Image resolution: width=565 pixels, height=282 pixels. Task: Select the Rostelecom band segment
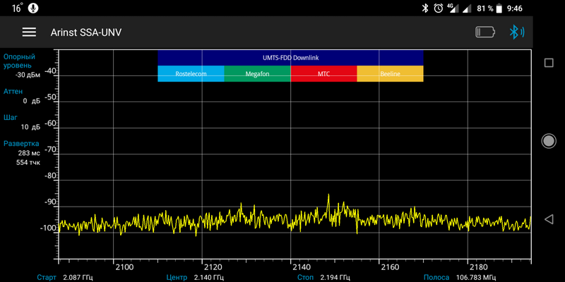pyautogui.click(x=191, y=73)
